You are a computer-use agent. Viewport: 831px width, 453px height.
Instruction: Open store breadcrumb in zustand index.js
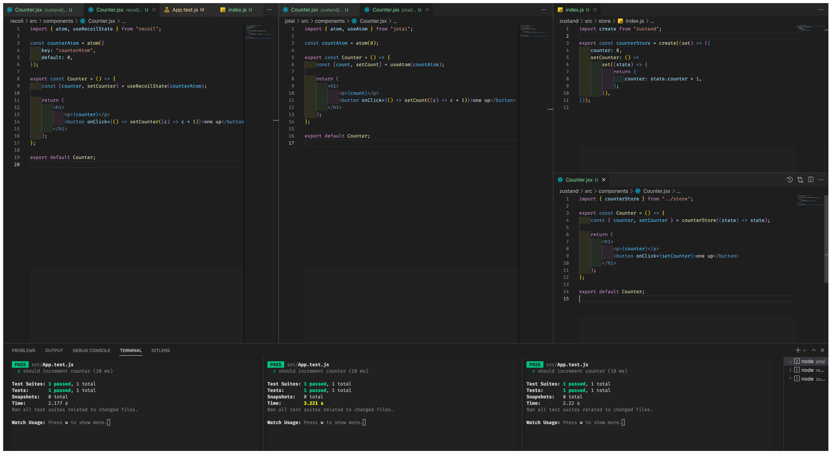[x=604, y=21]
